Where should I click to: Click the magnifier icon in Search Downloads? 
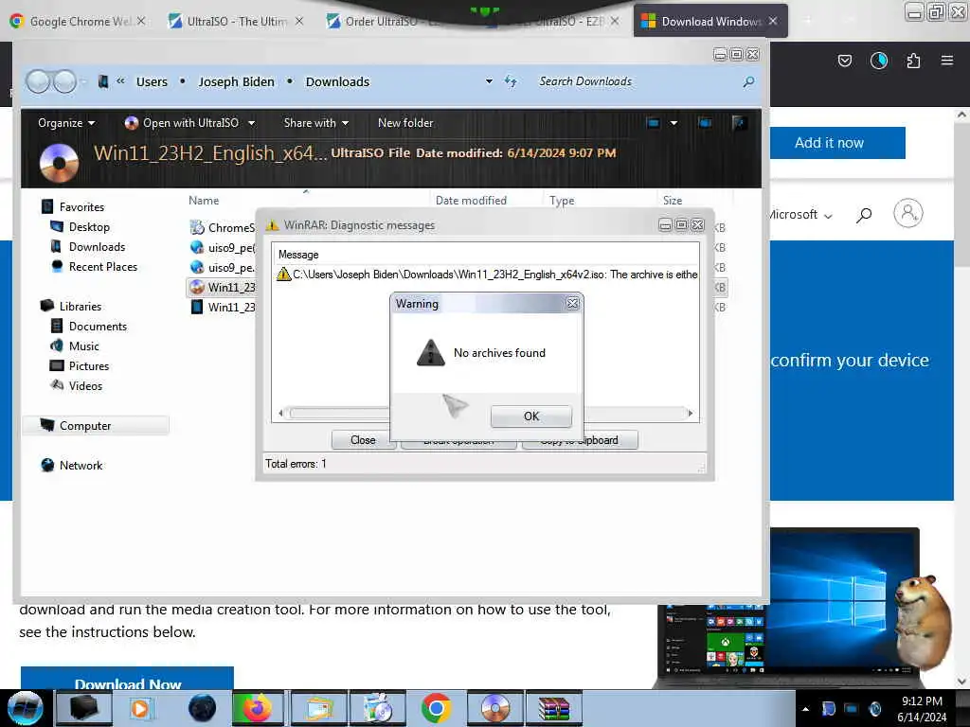(748, 81)
